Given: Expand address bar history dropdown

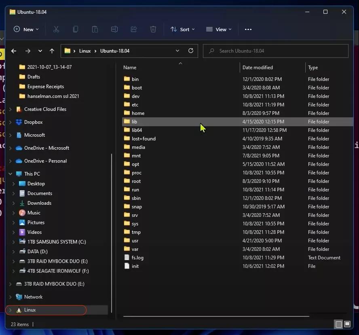Looking at the screenshot, I should pos(177,51).
